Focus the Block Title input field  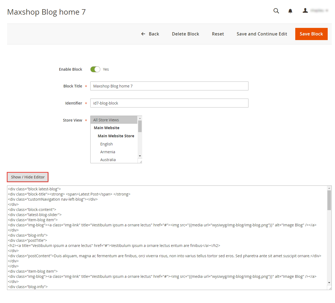[x=169, y=86]
